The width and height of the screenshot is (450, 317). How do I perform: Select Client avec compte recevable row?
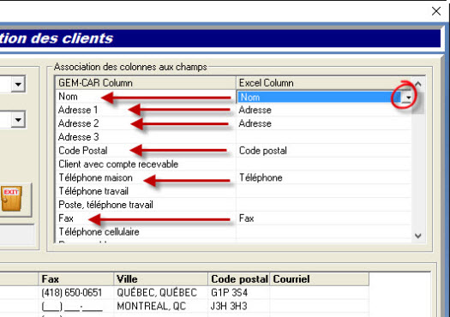pyautogui.click(x=146, y=164)
